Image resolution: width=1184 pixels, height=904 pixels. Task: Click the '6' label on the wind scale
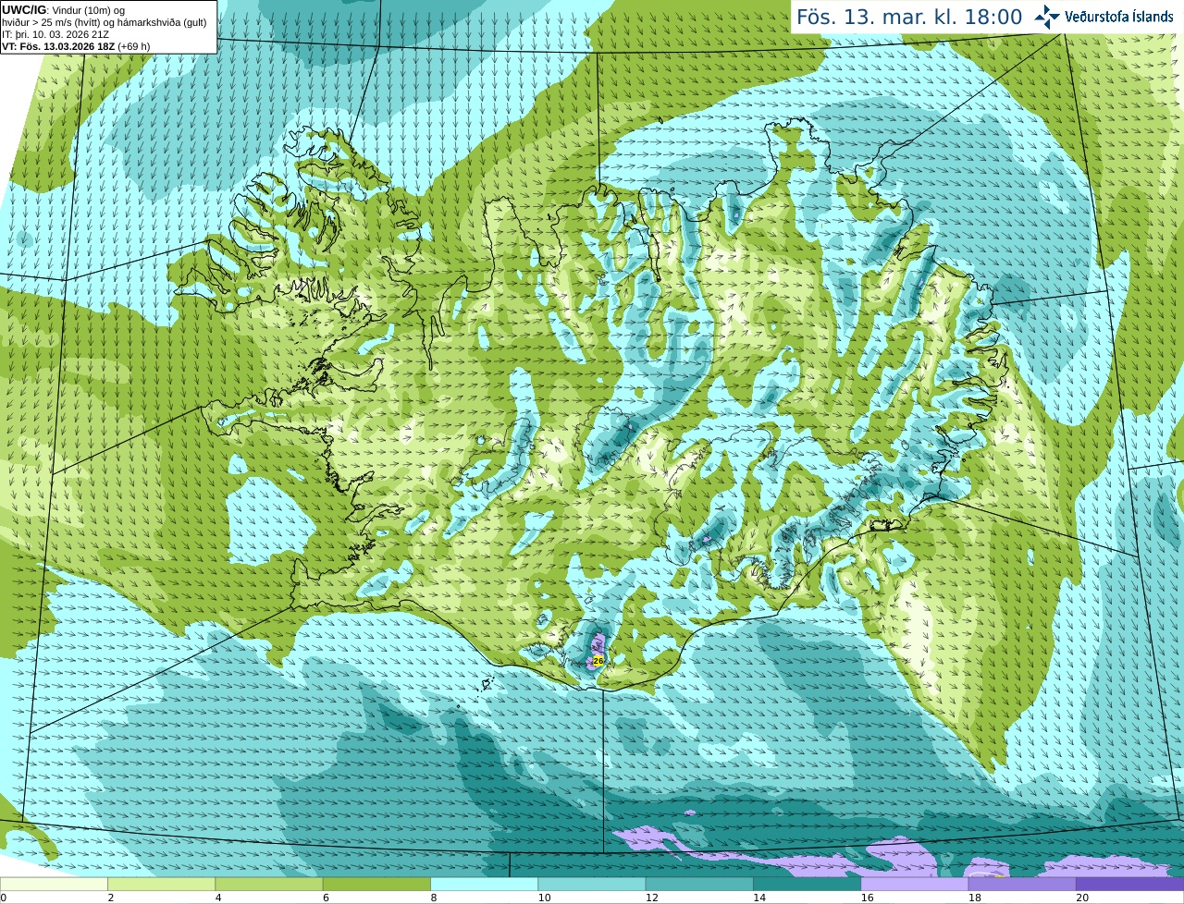click(327, 898)
